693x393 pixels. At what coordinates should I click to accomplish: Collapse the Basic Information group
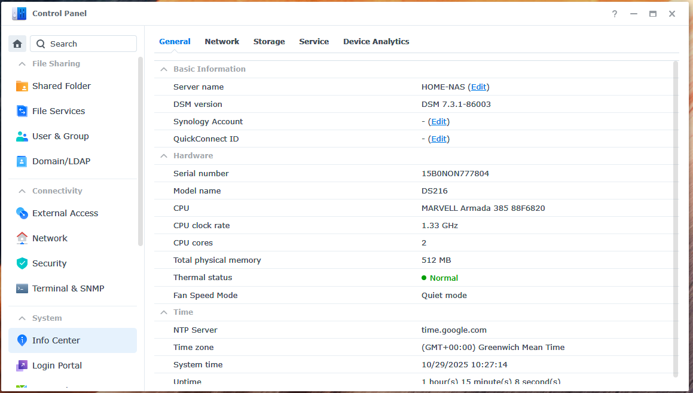pos(164,69)
